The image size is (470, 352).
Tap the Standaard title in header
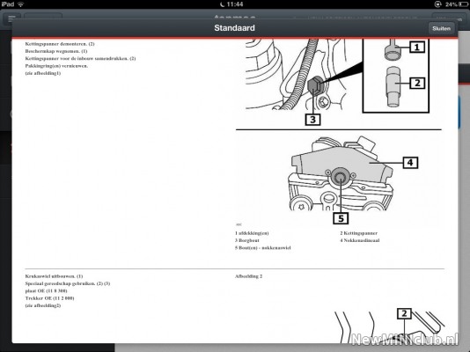(234, 28)
